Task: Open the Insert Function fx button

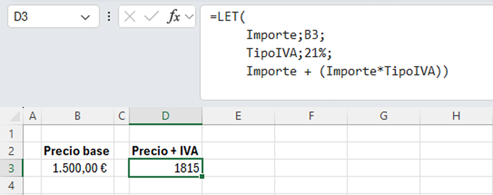Action: click(x=174, y=17)
